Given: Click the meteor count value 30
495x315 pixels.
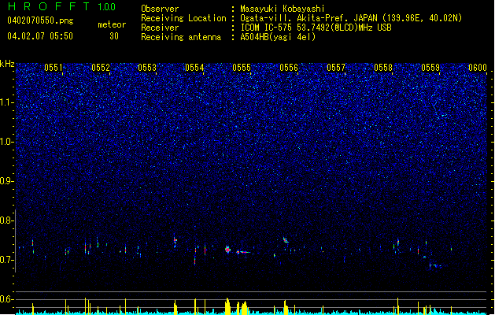Looking at the screenshot, I should click(114, 36).
